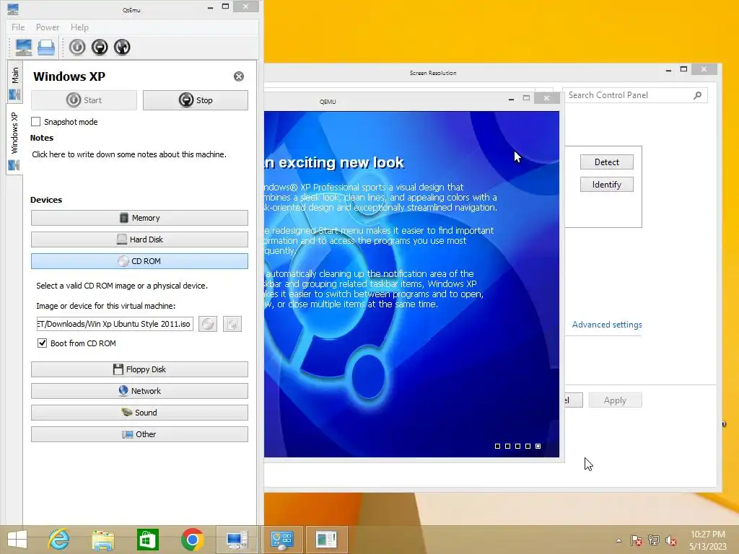Screen dimensions: 739x554
Task: Open the Help menu in QtEmu
Action: pyautogui.click(x=79, y=27)
